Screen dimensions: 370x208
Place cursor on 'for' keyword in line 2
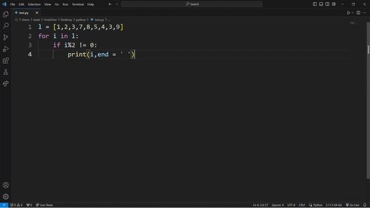44,36
